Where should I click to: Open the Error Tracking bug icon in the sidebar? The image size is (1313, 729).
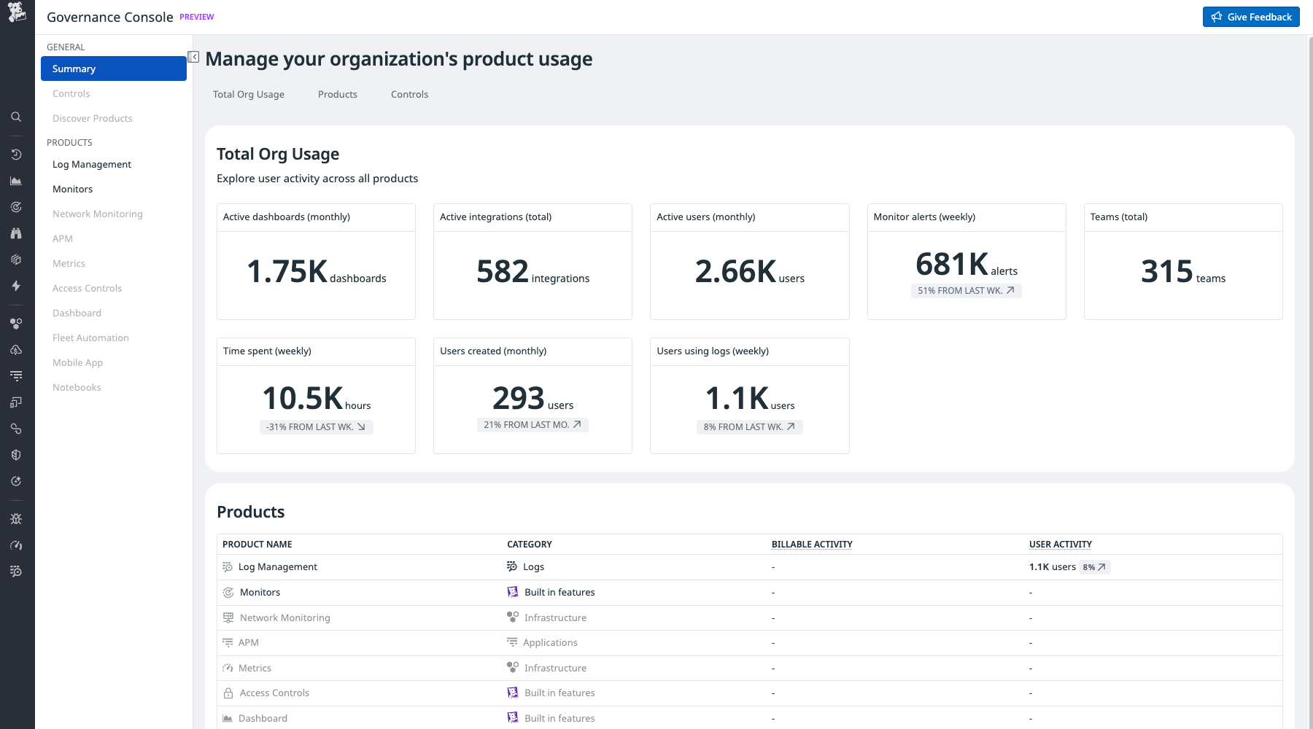[x=16, y=518]
